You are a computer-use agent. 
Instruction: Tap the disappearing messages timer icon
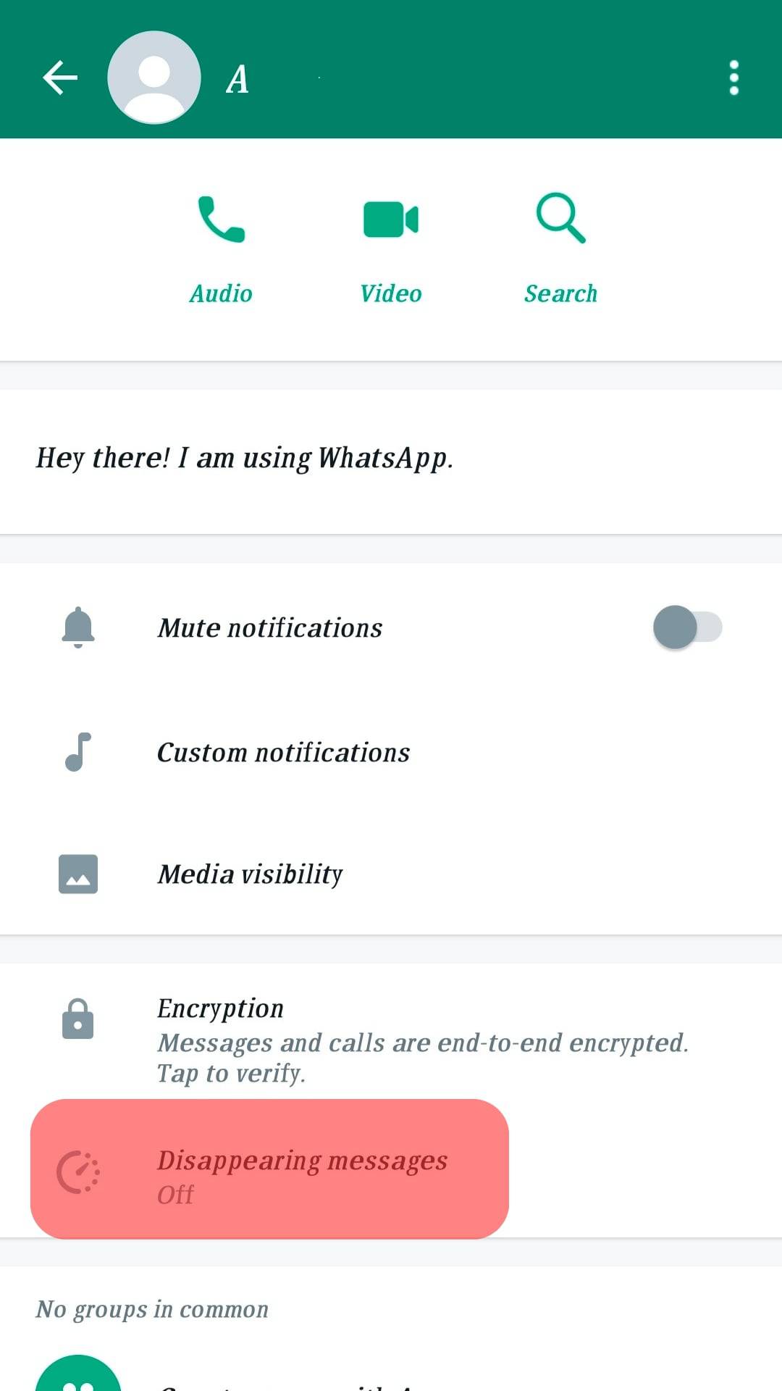point(78,1172)
